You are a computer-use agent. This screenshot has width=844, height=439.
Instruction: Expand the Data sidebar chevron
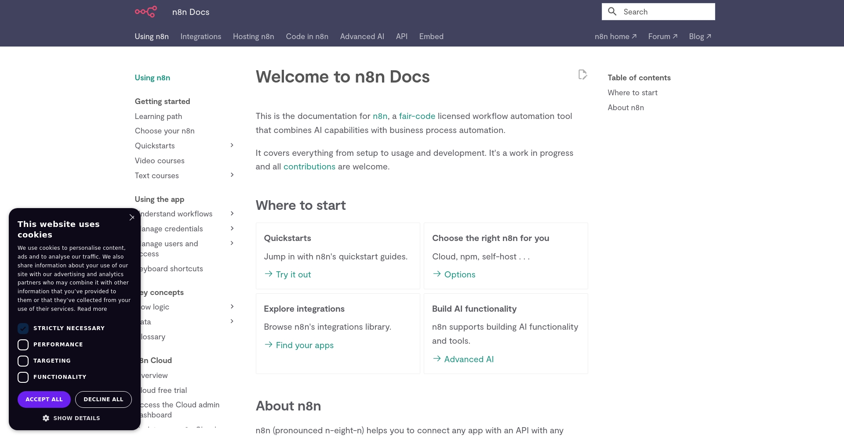tap(232, 321)
